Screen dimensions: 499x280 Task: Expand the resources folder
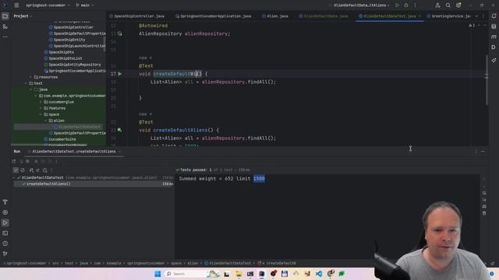pos(31,77)
